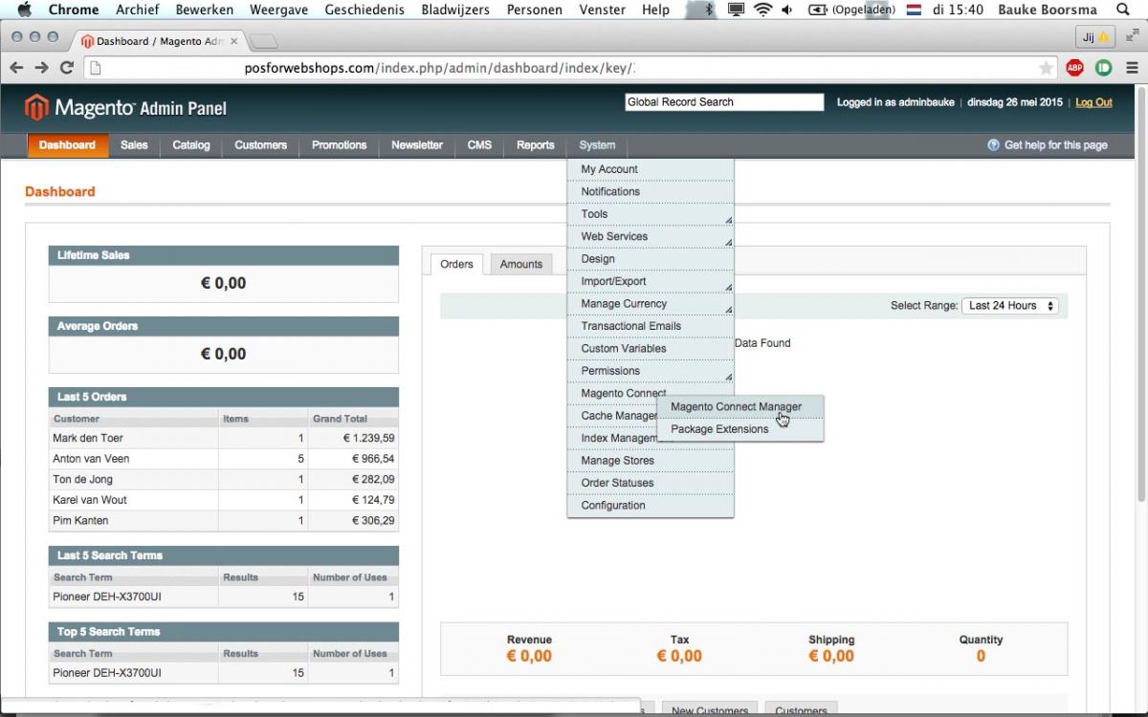Open the Adblock Plus extension icon

click(1074, 68)
